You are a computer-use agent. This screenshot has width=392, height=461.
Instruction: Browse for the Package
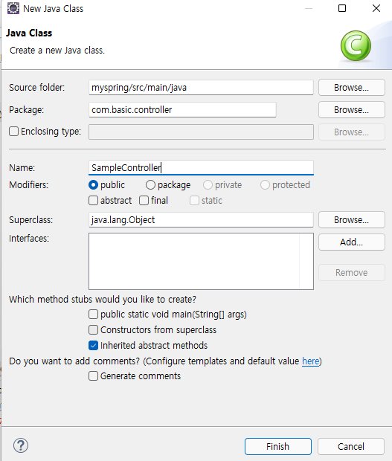click(x=351, y=109)
